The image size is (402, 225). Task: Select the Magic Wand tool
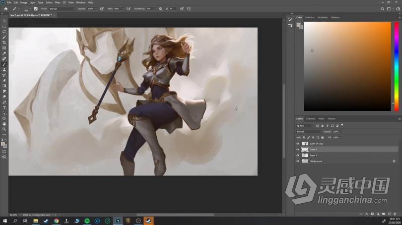(4, 37)
